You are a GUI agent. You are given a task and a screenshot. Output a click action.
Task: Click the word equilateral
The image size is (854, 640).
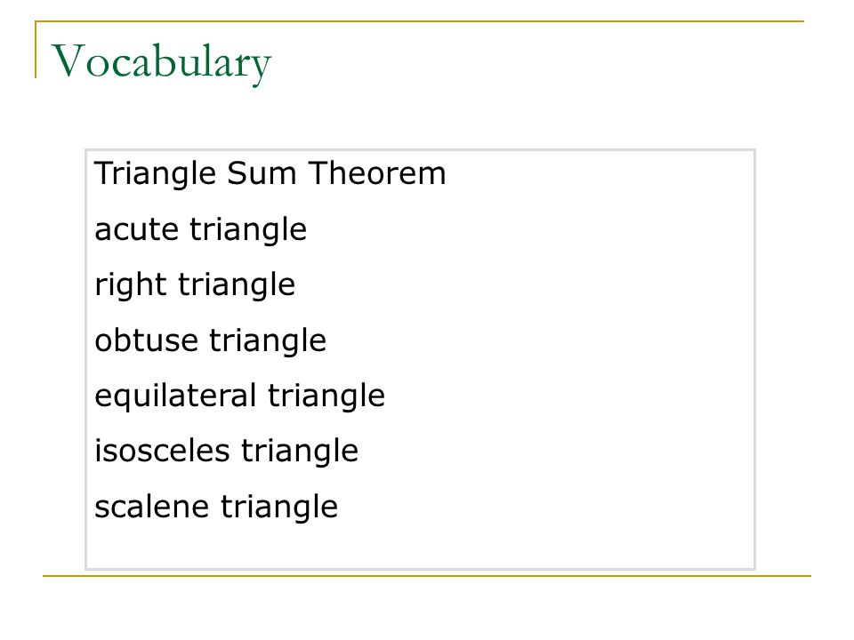click(x=175, y=396)
